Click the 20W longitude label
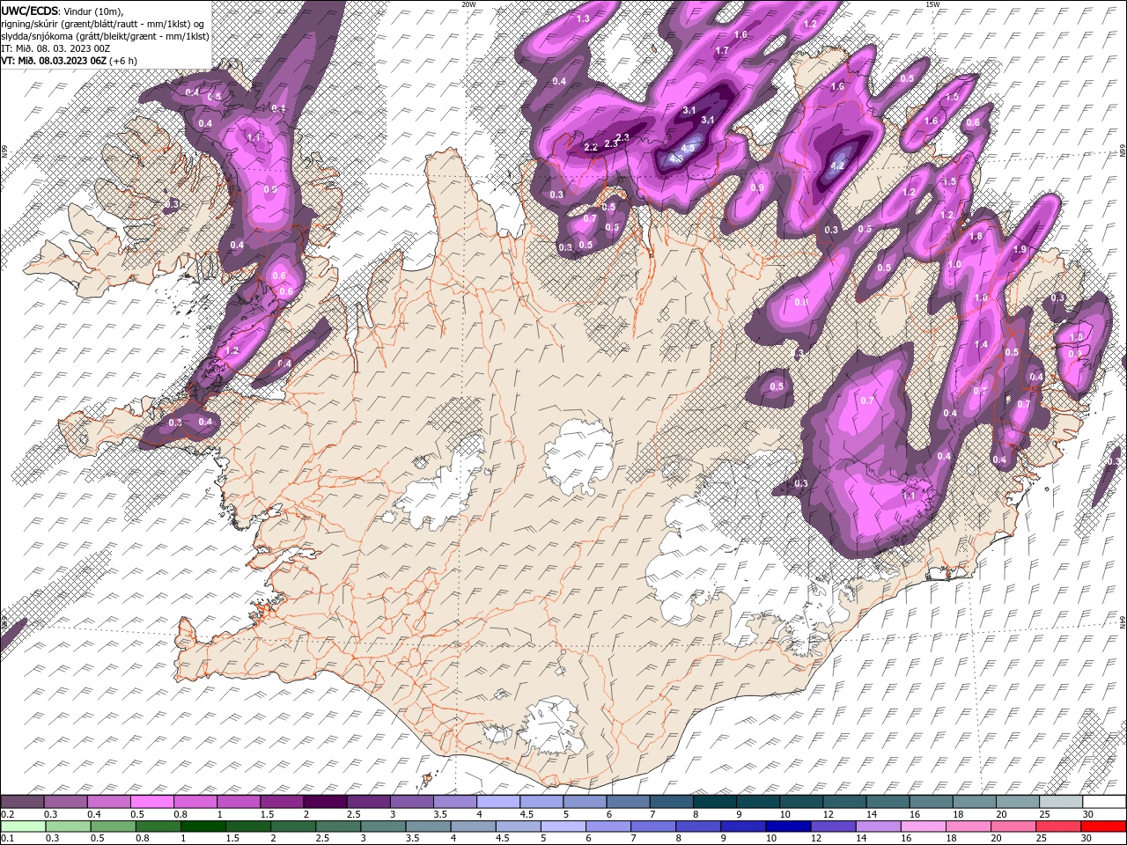1127x845 pixels. tap(468, 4)
